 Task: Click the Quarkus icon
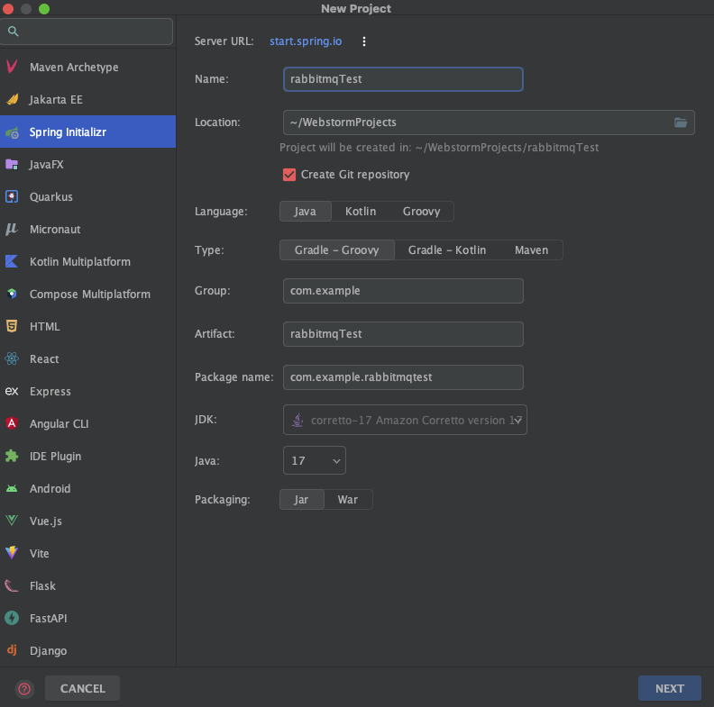click(12, 196)
